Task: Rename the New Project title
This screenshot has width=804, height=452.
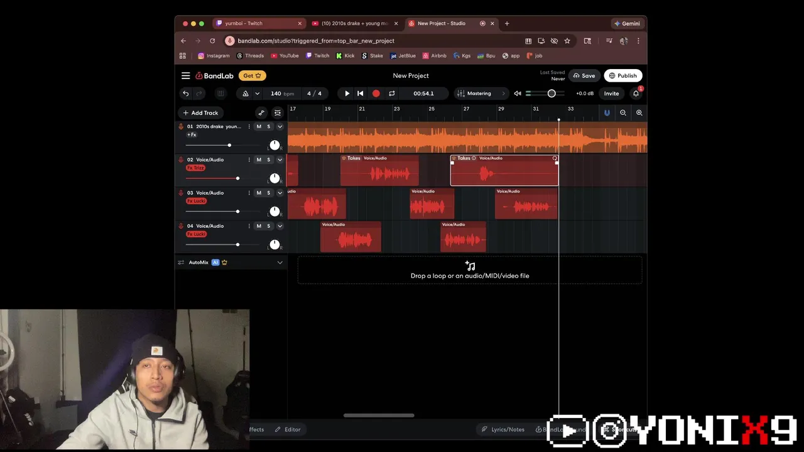Action: coord(411,75)
